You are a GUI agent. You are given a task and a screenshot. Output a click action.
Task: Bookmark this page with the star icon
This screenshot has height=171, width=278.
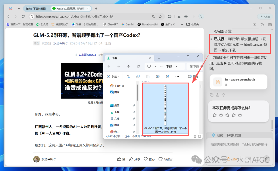click(x=160, y=16)
